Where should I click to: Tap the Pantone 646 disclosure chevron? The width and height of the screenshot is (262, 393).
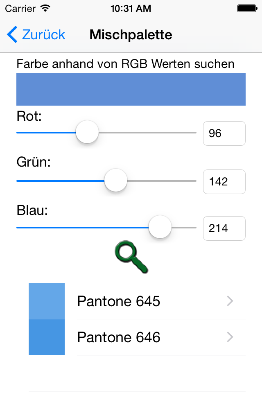230,337
